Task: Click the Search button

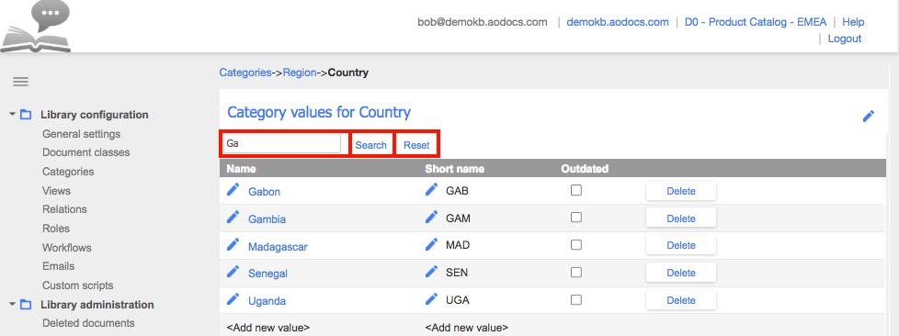Action: [x=371, y=145]
